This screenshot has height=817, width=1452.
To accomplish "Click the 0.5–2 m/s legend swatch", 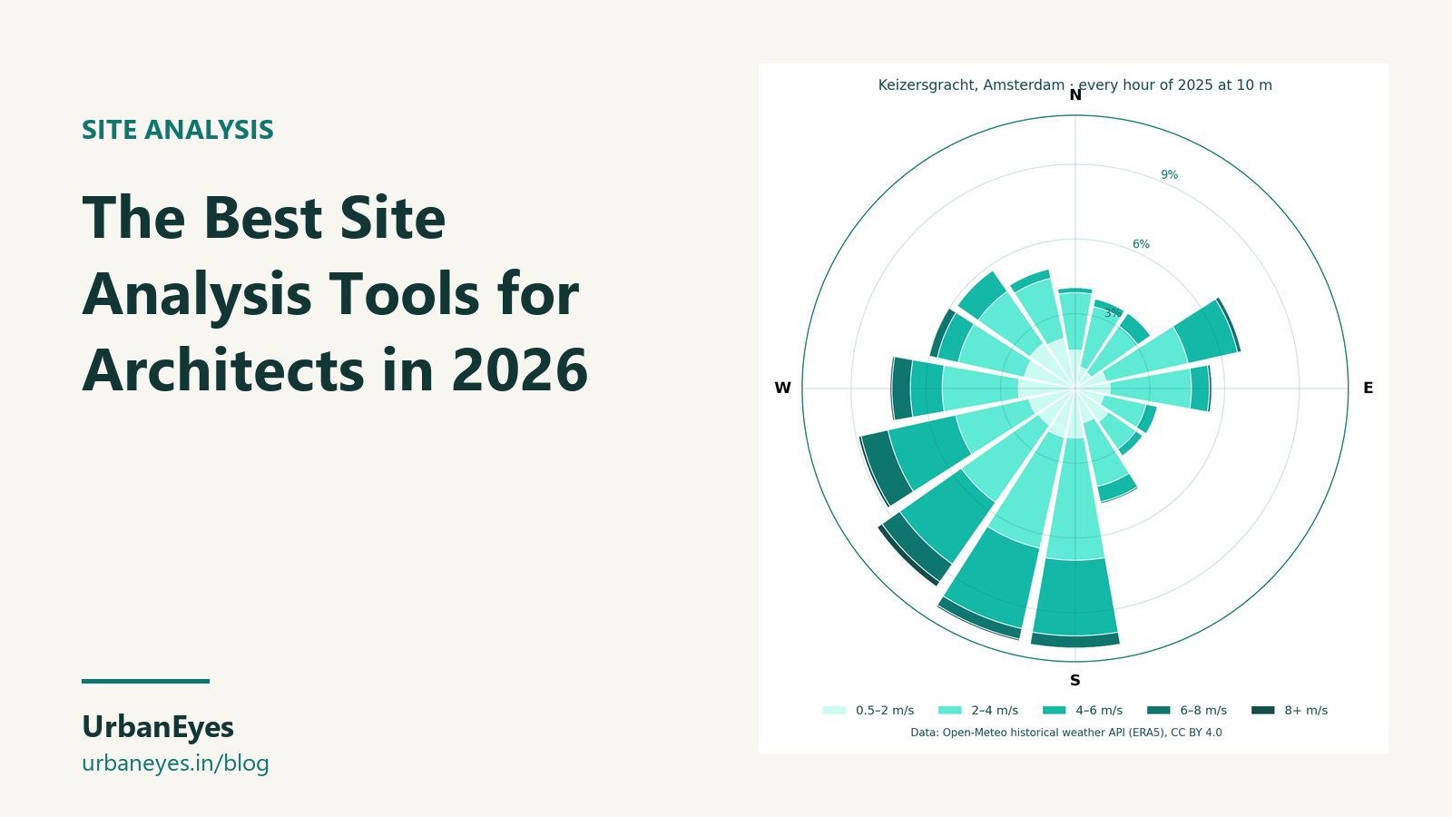I will (834, 711).
